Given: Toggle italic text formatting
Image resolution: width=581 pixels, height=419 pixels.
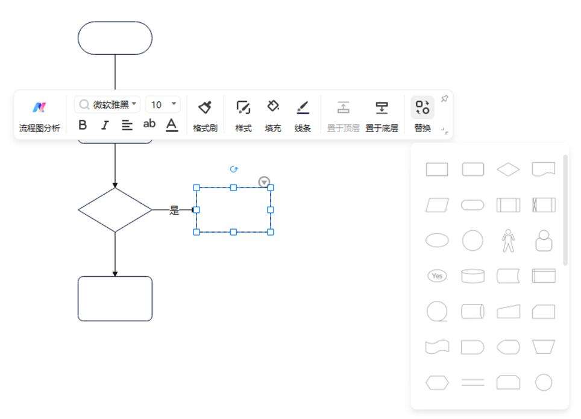Looking at the screenshot, I should tap(105, 125).
